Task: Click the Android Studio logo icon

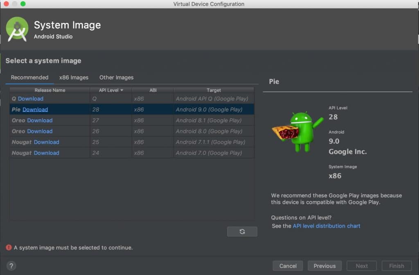Action: [17, 28]
